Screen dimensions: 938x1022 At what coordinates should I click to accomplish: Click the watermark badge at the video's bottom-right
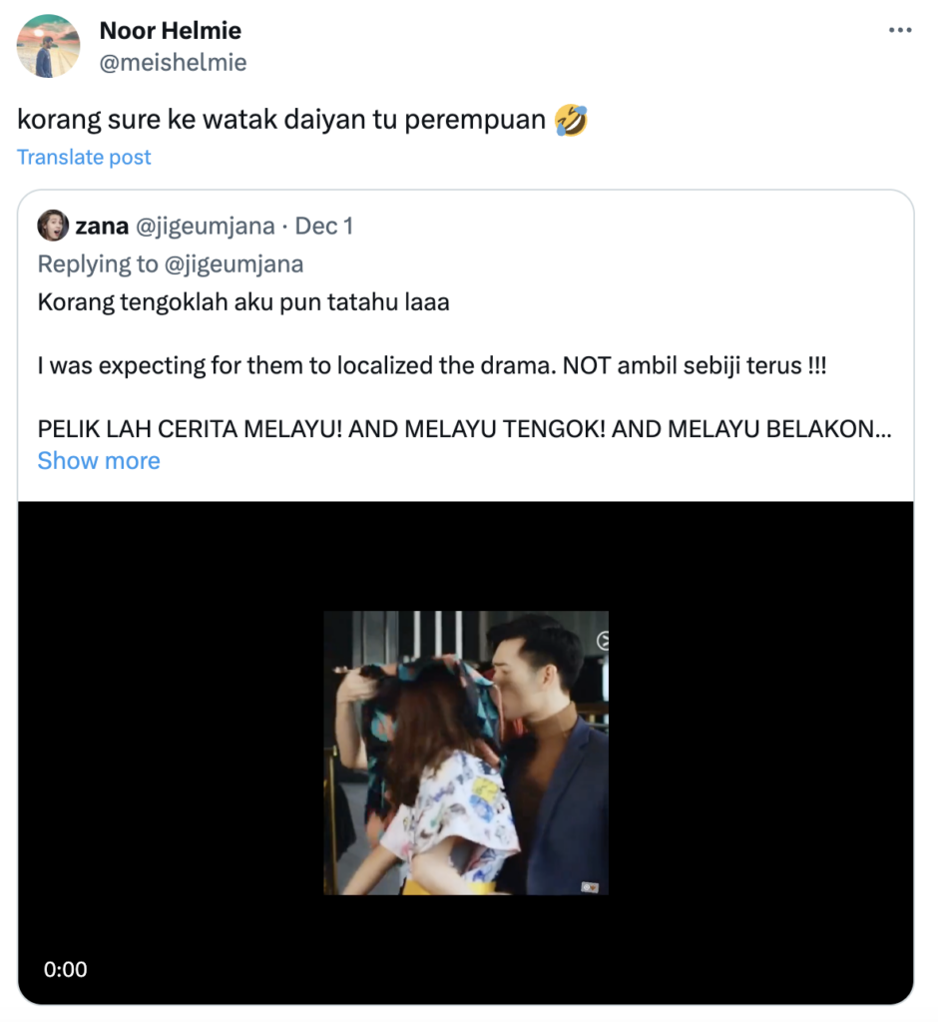(590, 884)
